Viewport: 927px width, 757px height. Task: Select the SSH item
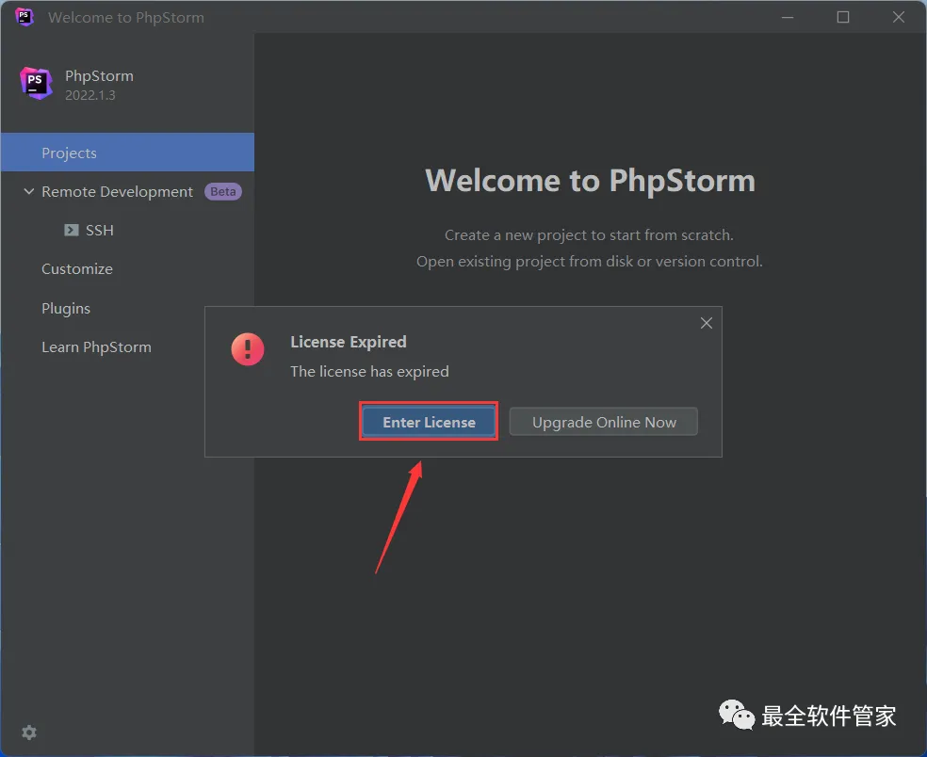(x=99, y=230)
